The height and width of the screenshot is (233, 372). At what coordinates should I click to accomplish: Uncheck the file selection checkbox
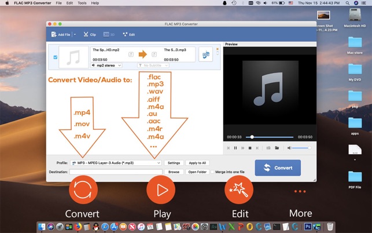click(x=55, y=57)
